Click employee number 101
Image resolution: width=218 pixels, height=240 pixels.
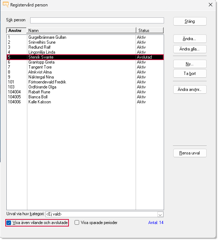click(x=11, y=82)
